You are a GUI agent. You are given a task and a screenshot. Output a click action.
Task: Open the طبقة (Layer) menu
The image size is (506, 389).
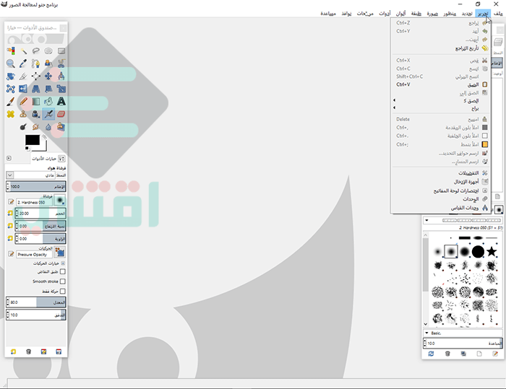[x=416, y=14]
